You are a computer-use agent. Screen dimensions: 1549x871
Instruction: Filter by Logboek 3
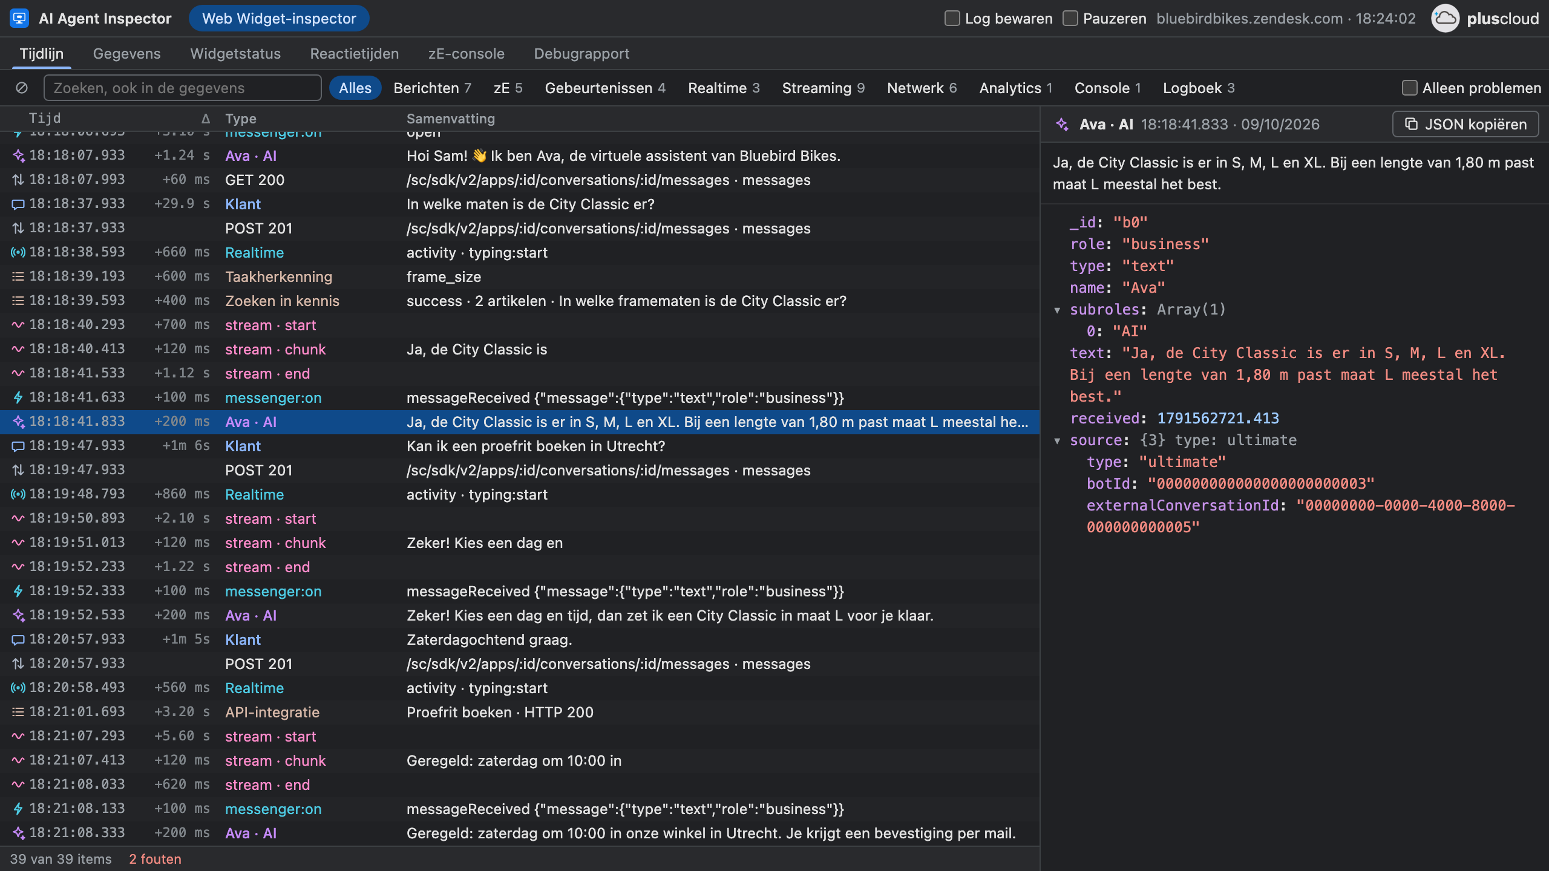point(1198,88)
